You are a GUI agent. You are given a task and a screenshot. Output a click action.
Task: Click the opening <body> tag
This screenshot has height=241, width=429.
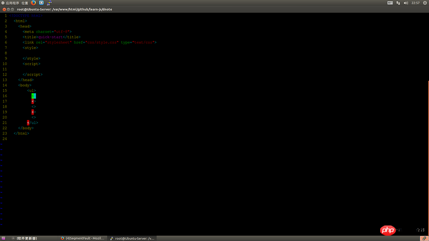(x=25, y=85)
